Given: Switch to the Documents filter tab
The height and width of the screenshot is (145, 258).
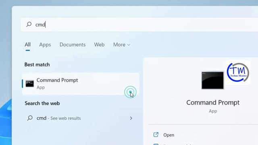Looking at the screenshot, I should (x=73, y=45).
